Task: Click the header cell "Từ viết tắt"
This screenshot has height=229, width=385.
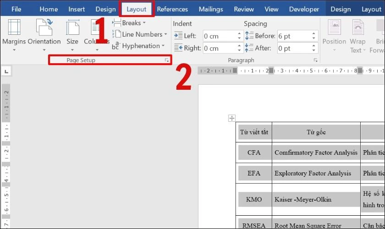Action: click(254, 132)
